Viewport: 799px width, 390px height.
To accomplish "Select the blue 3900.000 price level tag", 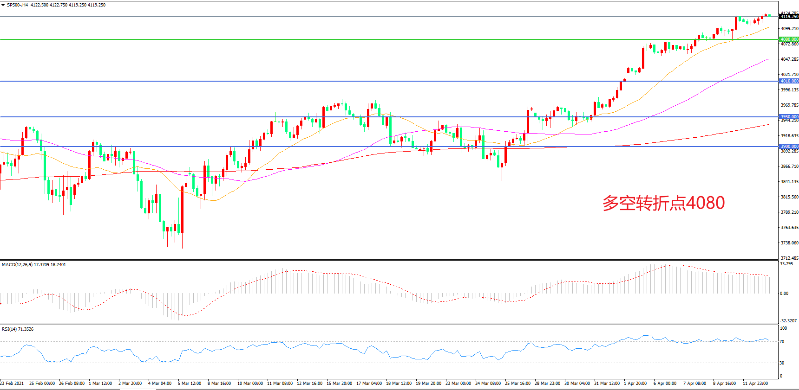I will (x=789, y=147).
